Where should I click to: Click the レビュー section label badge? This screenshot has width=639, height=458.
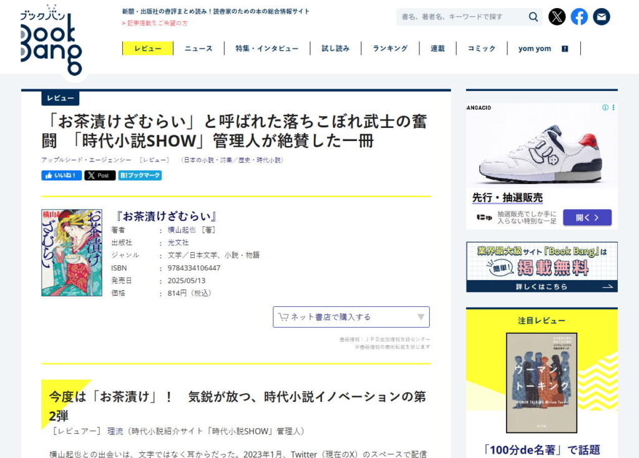[61, 98]
